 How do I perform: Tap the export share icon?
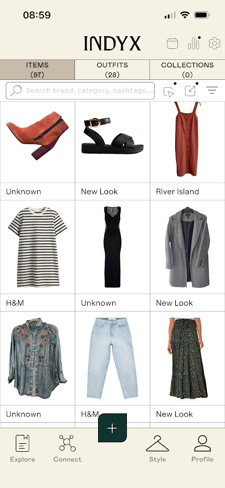click(x=190, y=90)
